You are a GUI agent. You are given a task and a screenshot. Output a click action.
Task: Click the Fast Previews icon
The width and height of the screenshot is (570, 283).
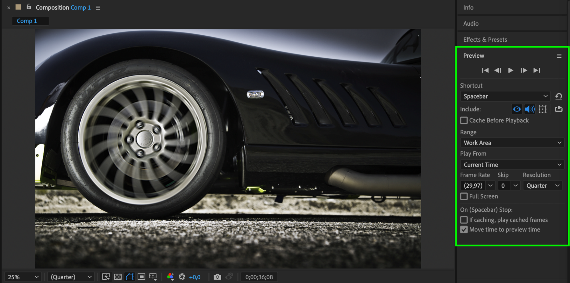(106, 277)
